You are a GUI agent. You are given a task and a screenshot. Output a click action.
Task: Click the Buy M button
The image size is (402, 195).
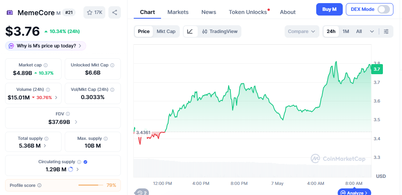tap(329, 9)
